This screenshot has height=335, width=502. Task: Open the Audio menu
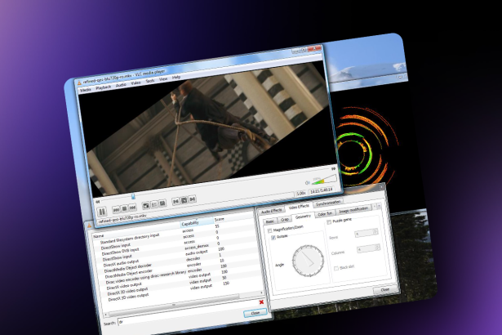coord(121,85)
